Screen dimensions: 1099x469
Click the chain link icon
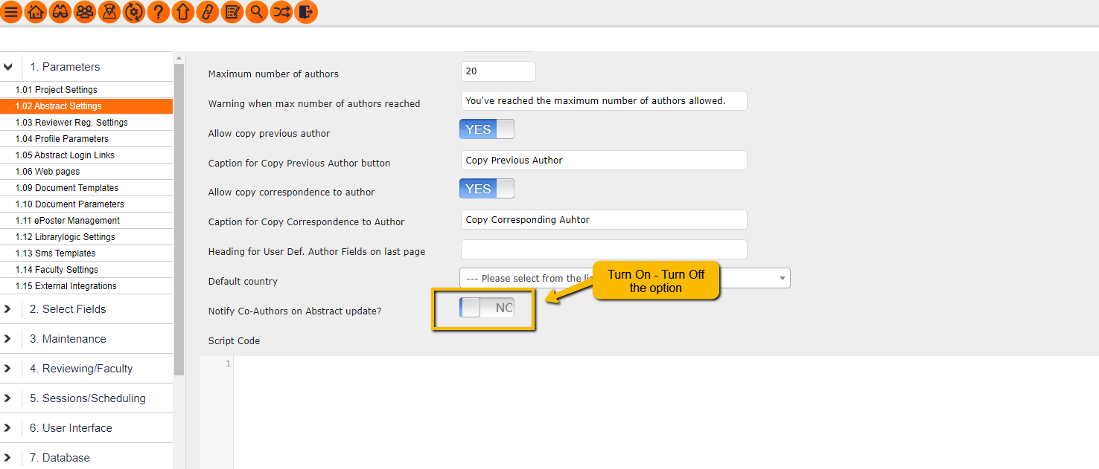pyautogui.click(x=207, y=12)
